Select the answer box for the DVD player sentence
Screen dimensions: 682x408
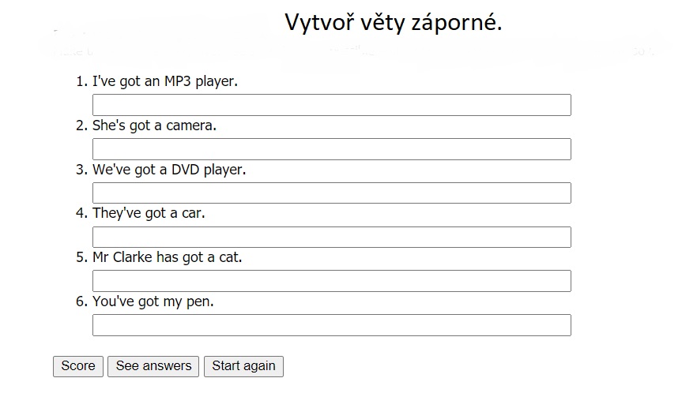point(331,193)
